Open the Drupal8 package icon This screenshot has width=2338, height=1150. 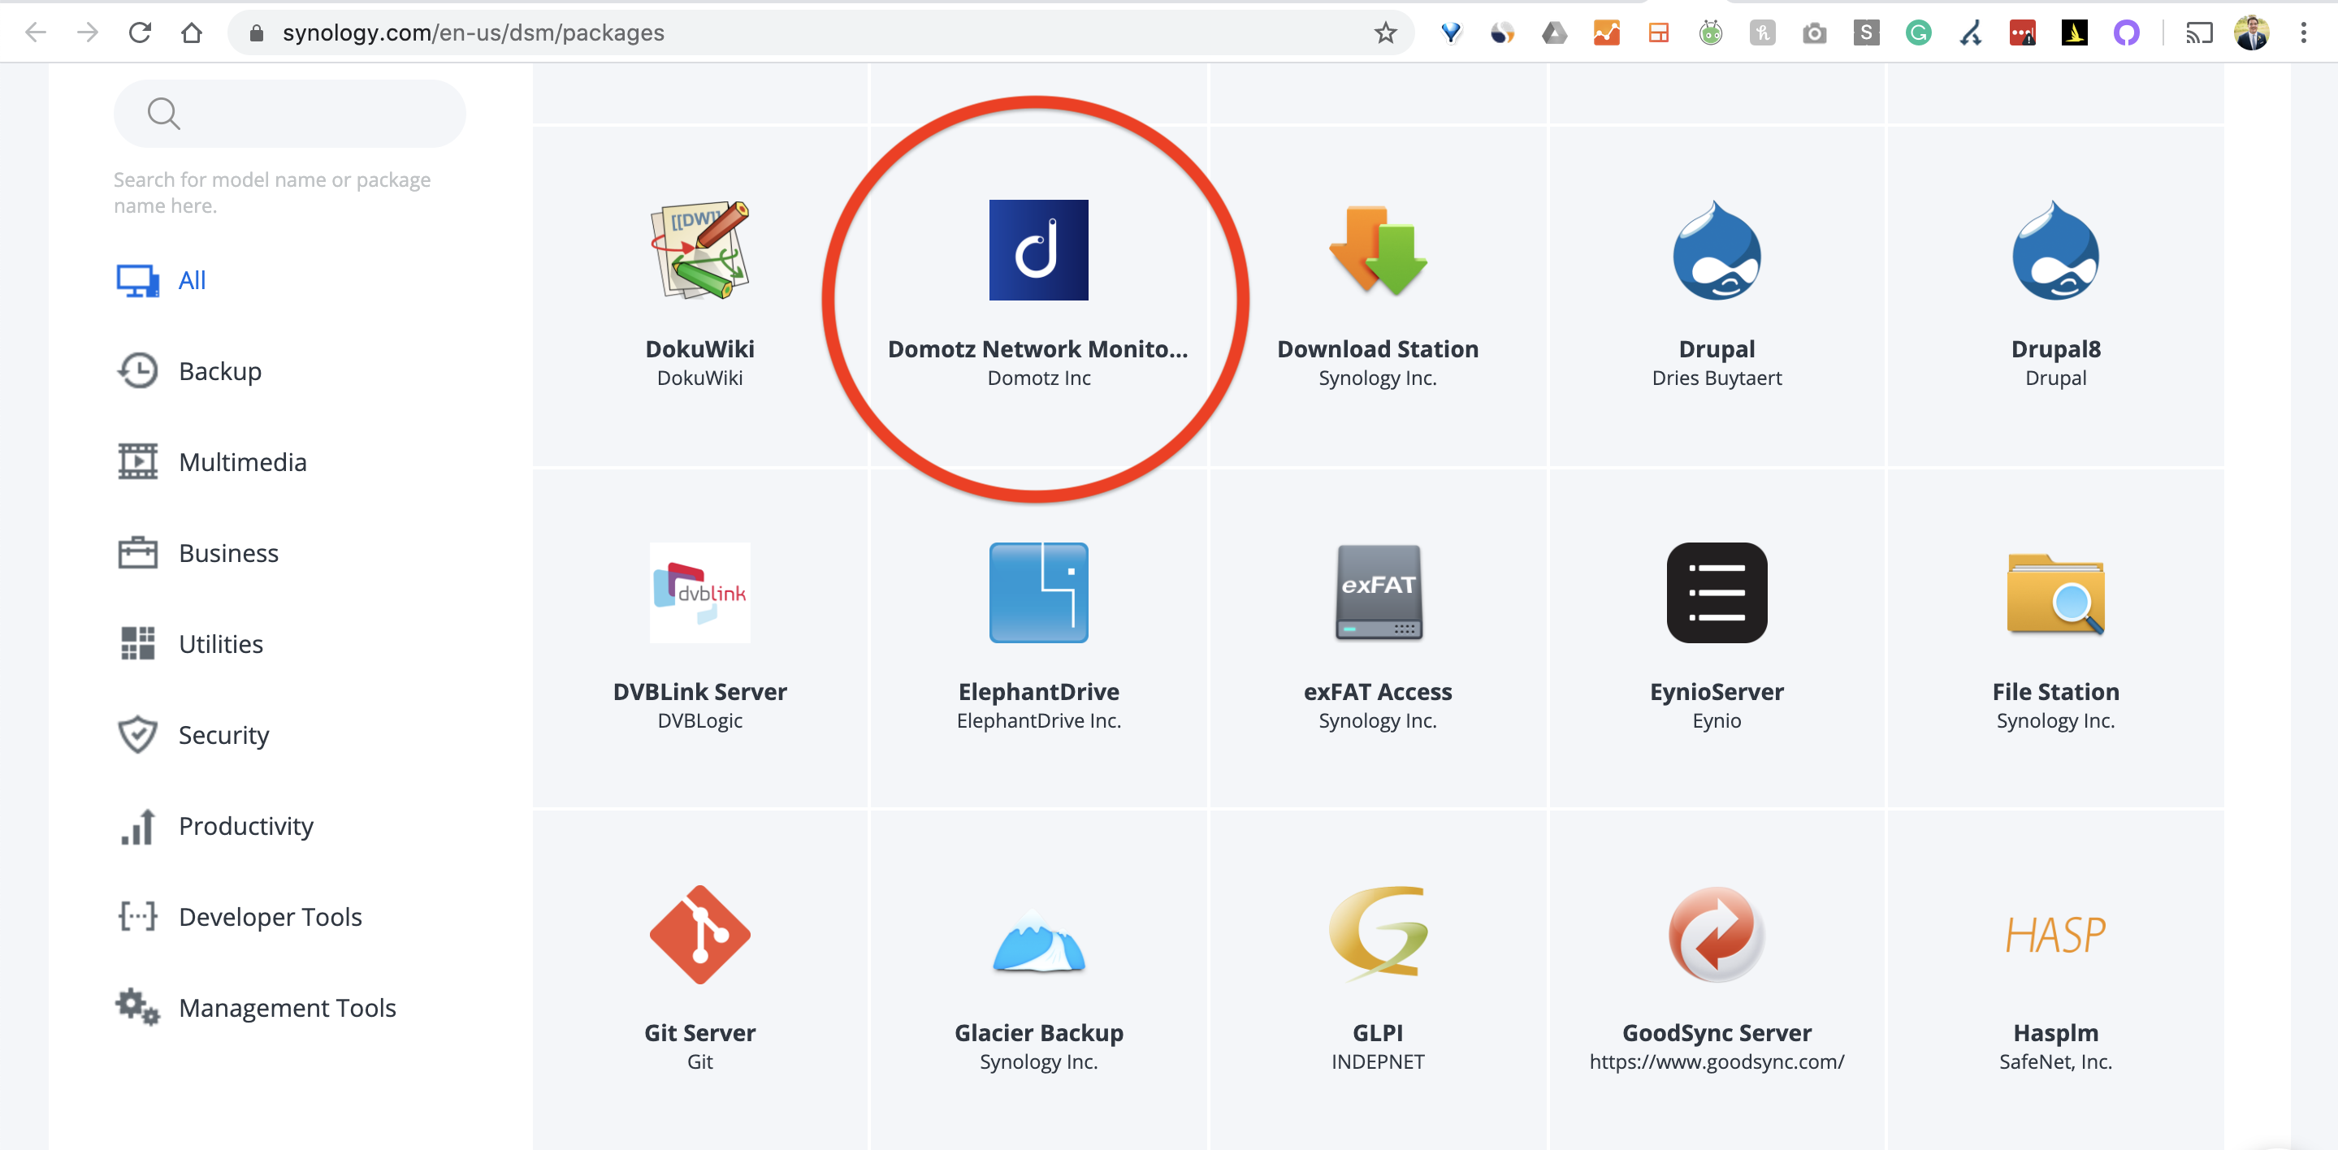pos(2056,249)
